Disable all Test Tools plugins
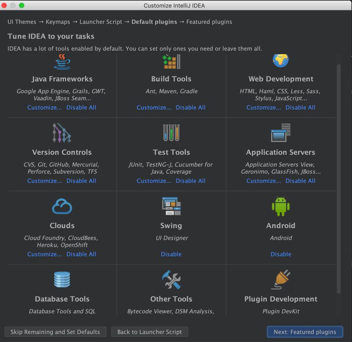The height and width of the screenshot is (342, 352). click(191, 181)
